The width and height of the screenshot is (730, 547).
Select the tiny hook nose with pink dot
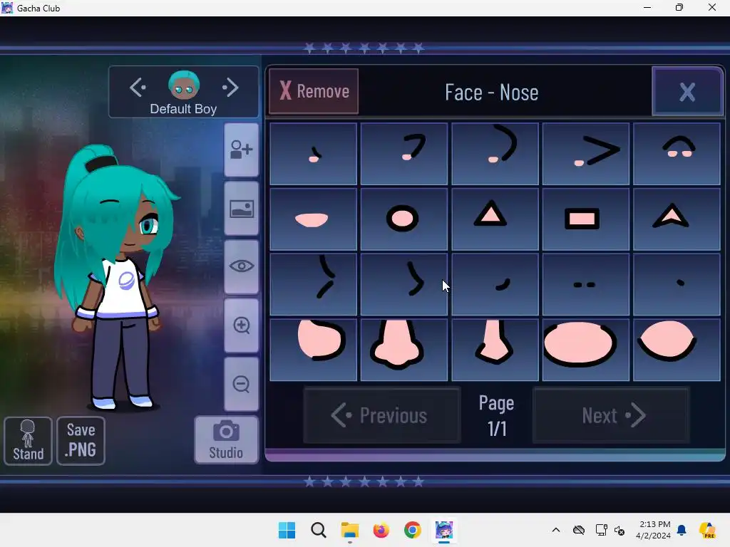click(x=314, y=154)
